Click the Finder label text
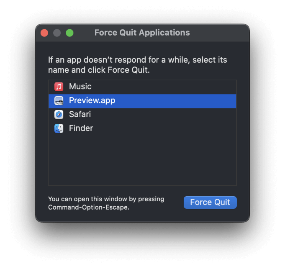Viewport: 285px width, 269px height. point(81,128)
